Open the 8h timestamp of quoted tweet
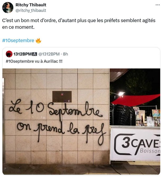 [66, 54]
